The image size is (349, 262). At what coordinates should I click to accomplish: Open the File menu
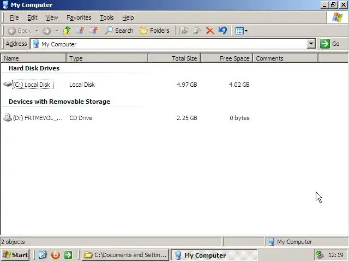pos(14,17)
